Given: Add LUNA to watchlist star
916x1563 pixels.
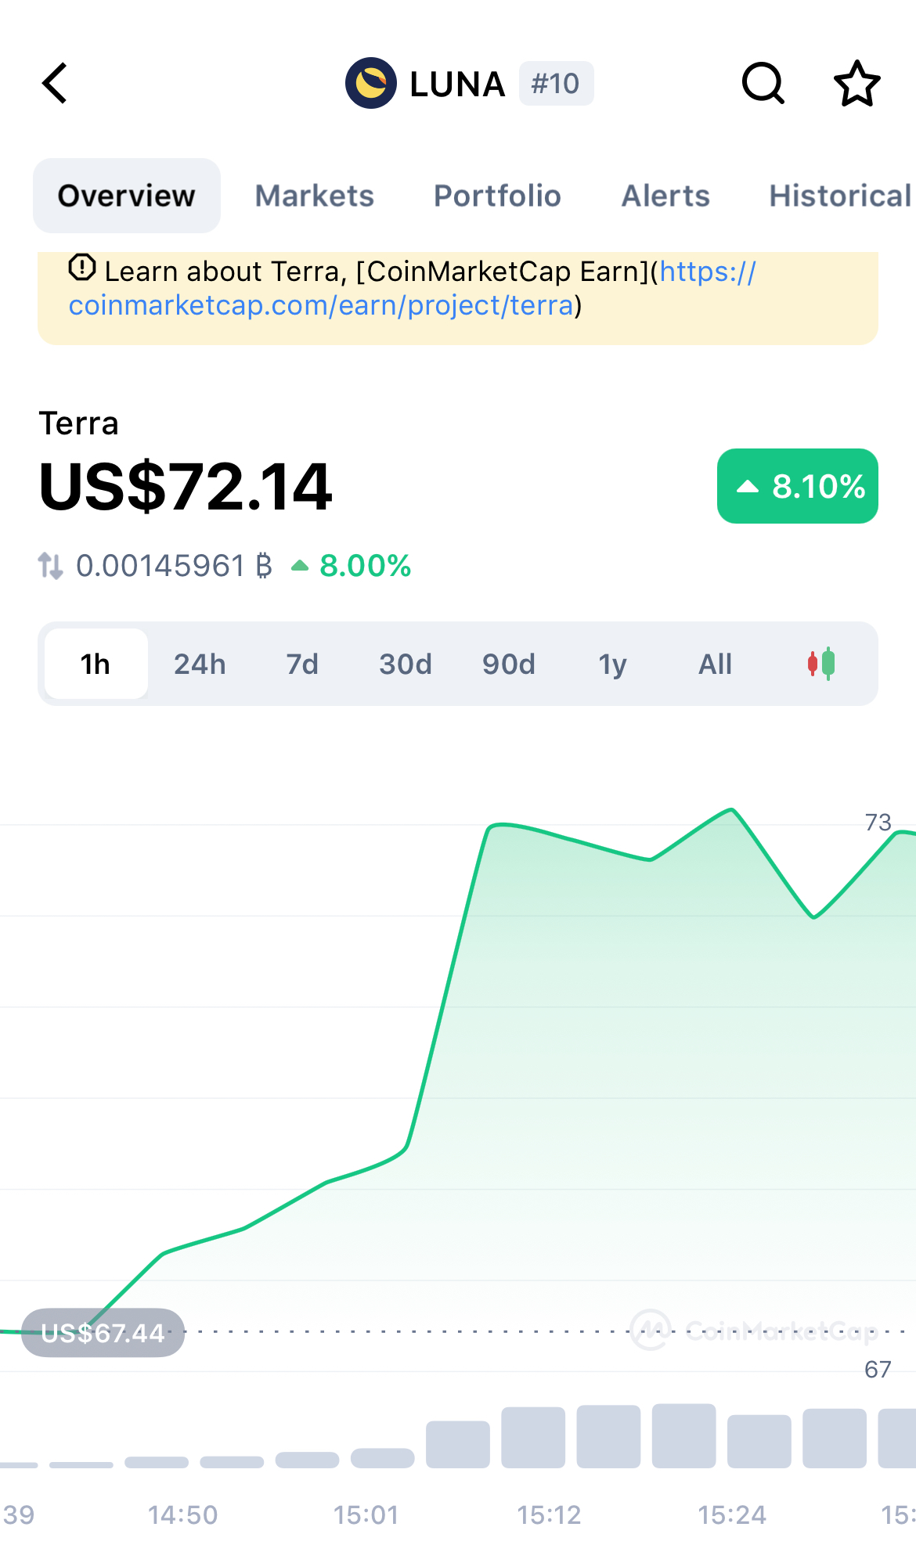Looking at the screenshot, I should pos(856,83).
